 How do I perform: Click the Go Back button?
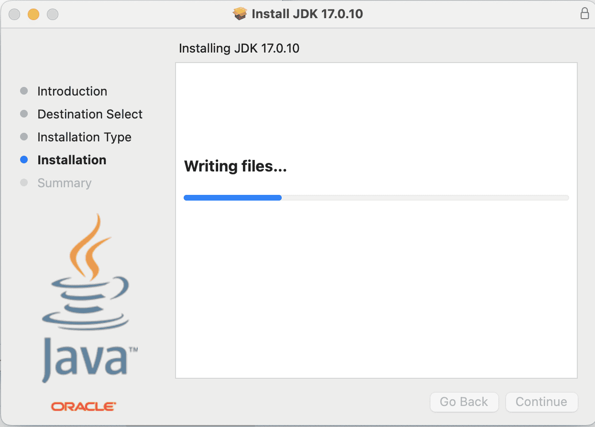pos(464,402)
